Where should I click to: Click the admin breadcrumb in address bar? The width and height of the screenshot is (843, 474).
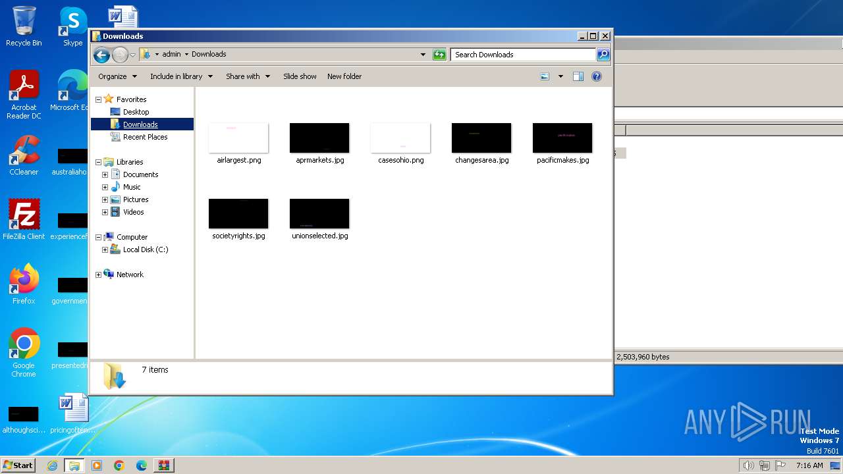pyautogui.click(x=171, y=54)
